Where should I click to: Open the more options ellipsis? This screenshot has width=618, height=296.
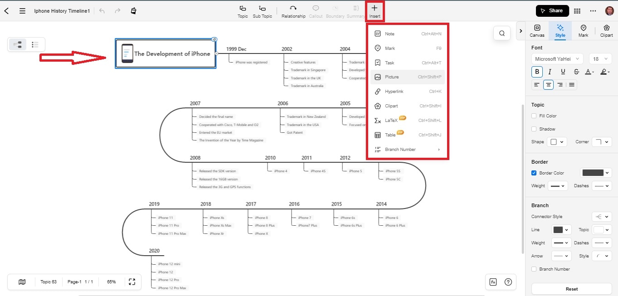pyautogui.click(x=593, y=11)
